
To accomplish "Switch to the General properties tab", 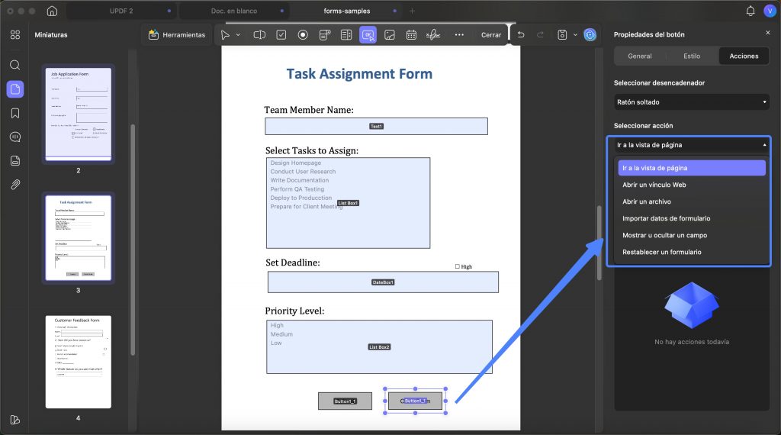I will [x=640, y=56].
